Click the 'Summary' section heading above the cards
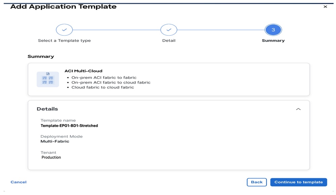Image resolution: width=336 pixels, height=195 pixels. (41, 57)
